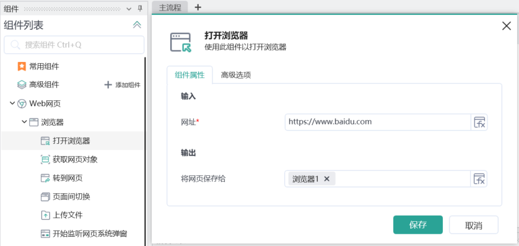This screenshot has height=246, width=519.
Task: Click the 常用组件 label
Action: [x=45, y=66]
